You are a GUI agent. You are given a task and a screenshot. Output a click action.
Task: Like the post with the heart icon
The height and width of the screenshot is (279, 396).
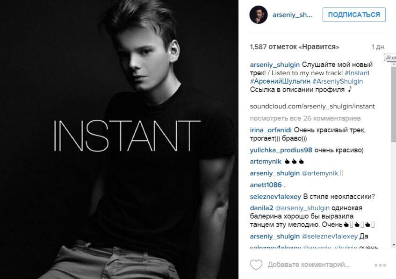pos(256,265)
